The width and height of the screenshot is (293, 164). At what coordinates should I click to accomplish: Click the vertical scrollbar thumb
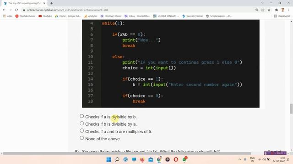(x=291, y=108)
